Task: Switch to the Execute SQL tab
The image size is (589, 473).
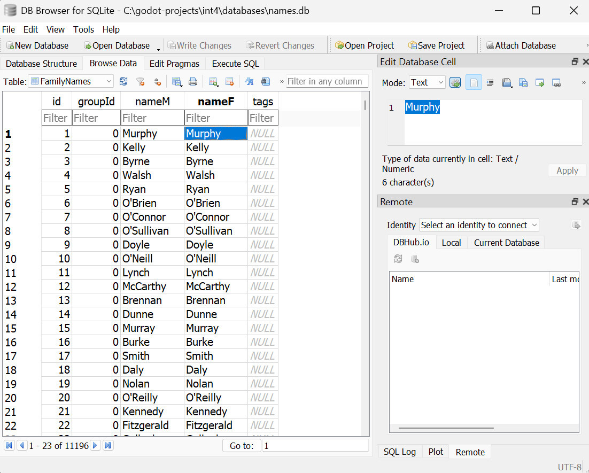Action: click(235, 64)
